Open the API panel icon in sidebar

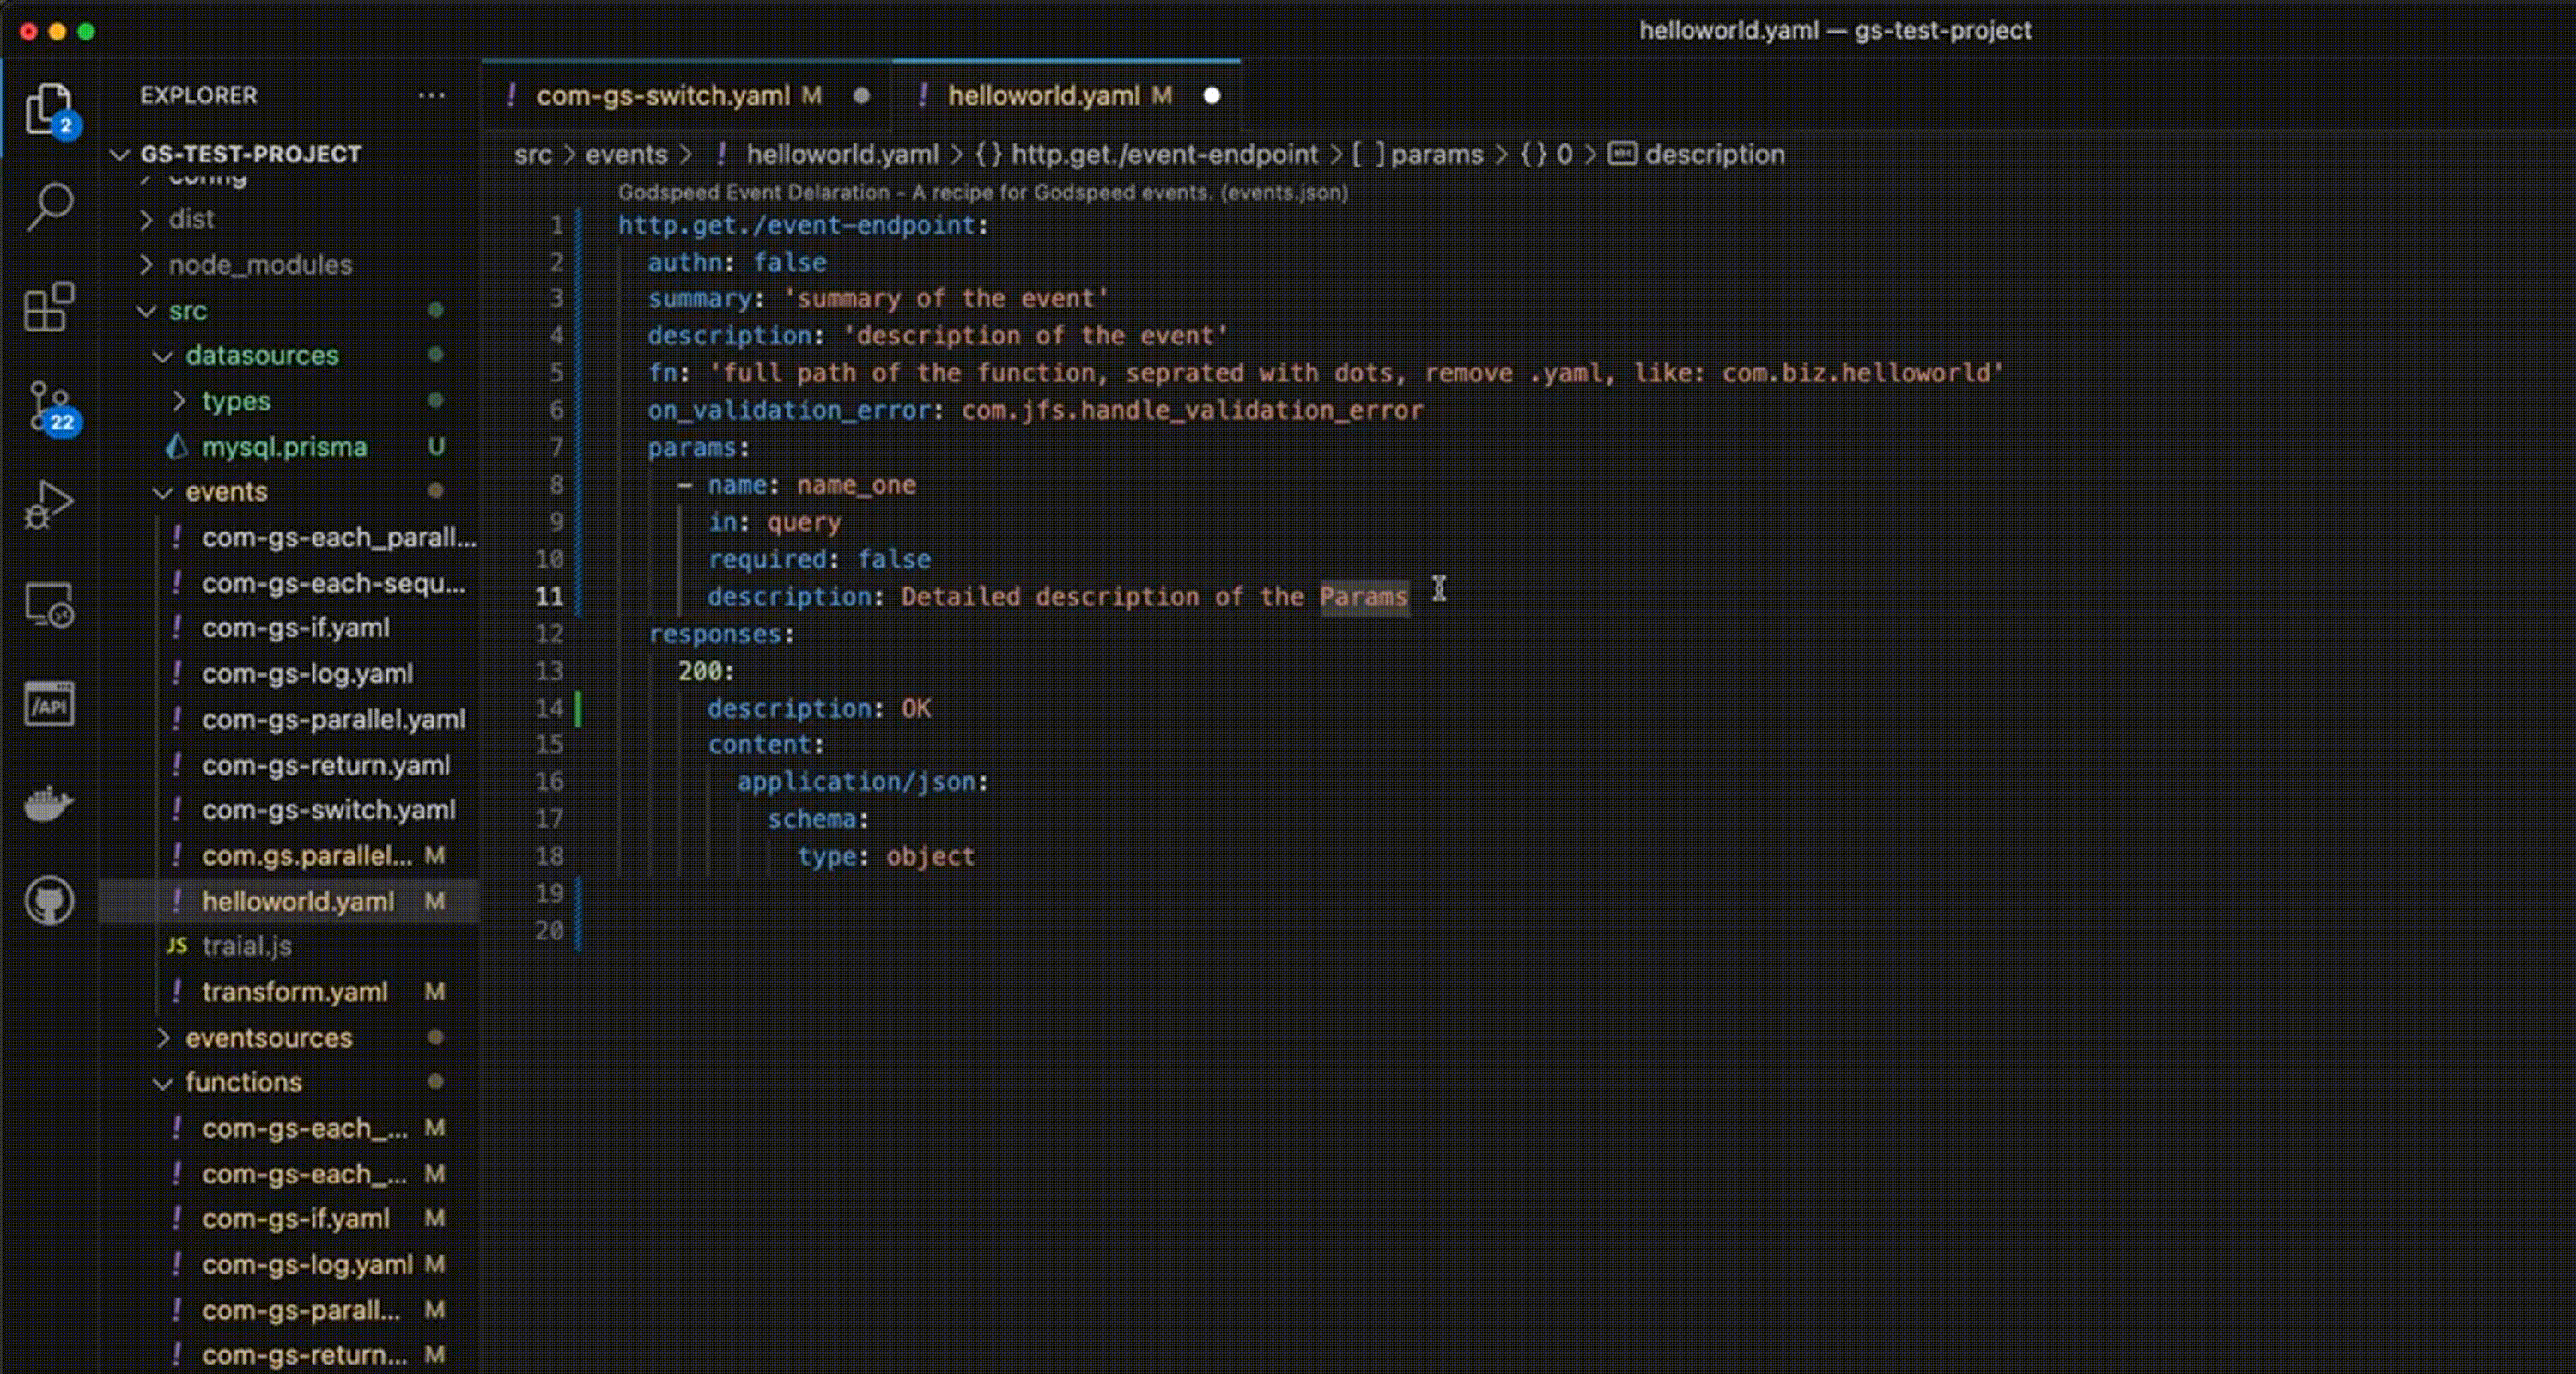[x=49, y=705]
